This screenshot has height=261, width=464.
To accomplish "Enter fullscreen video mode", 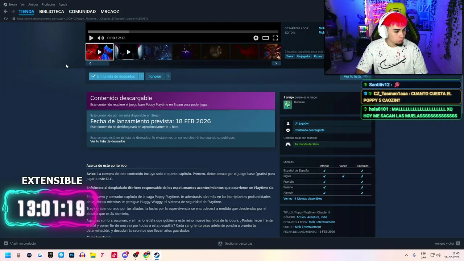I will pyautogui.click(x=275, y=38).
